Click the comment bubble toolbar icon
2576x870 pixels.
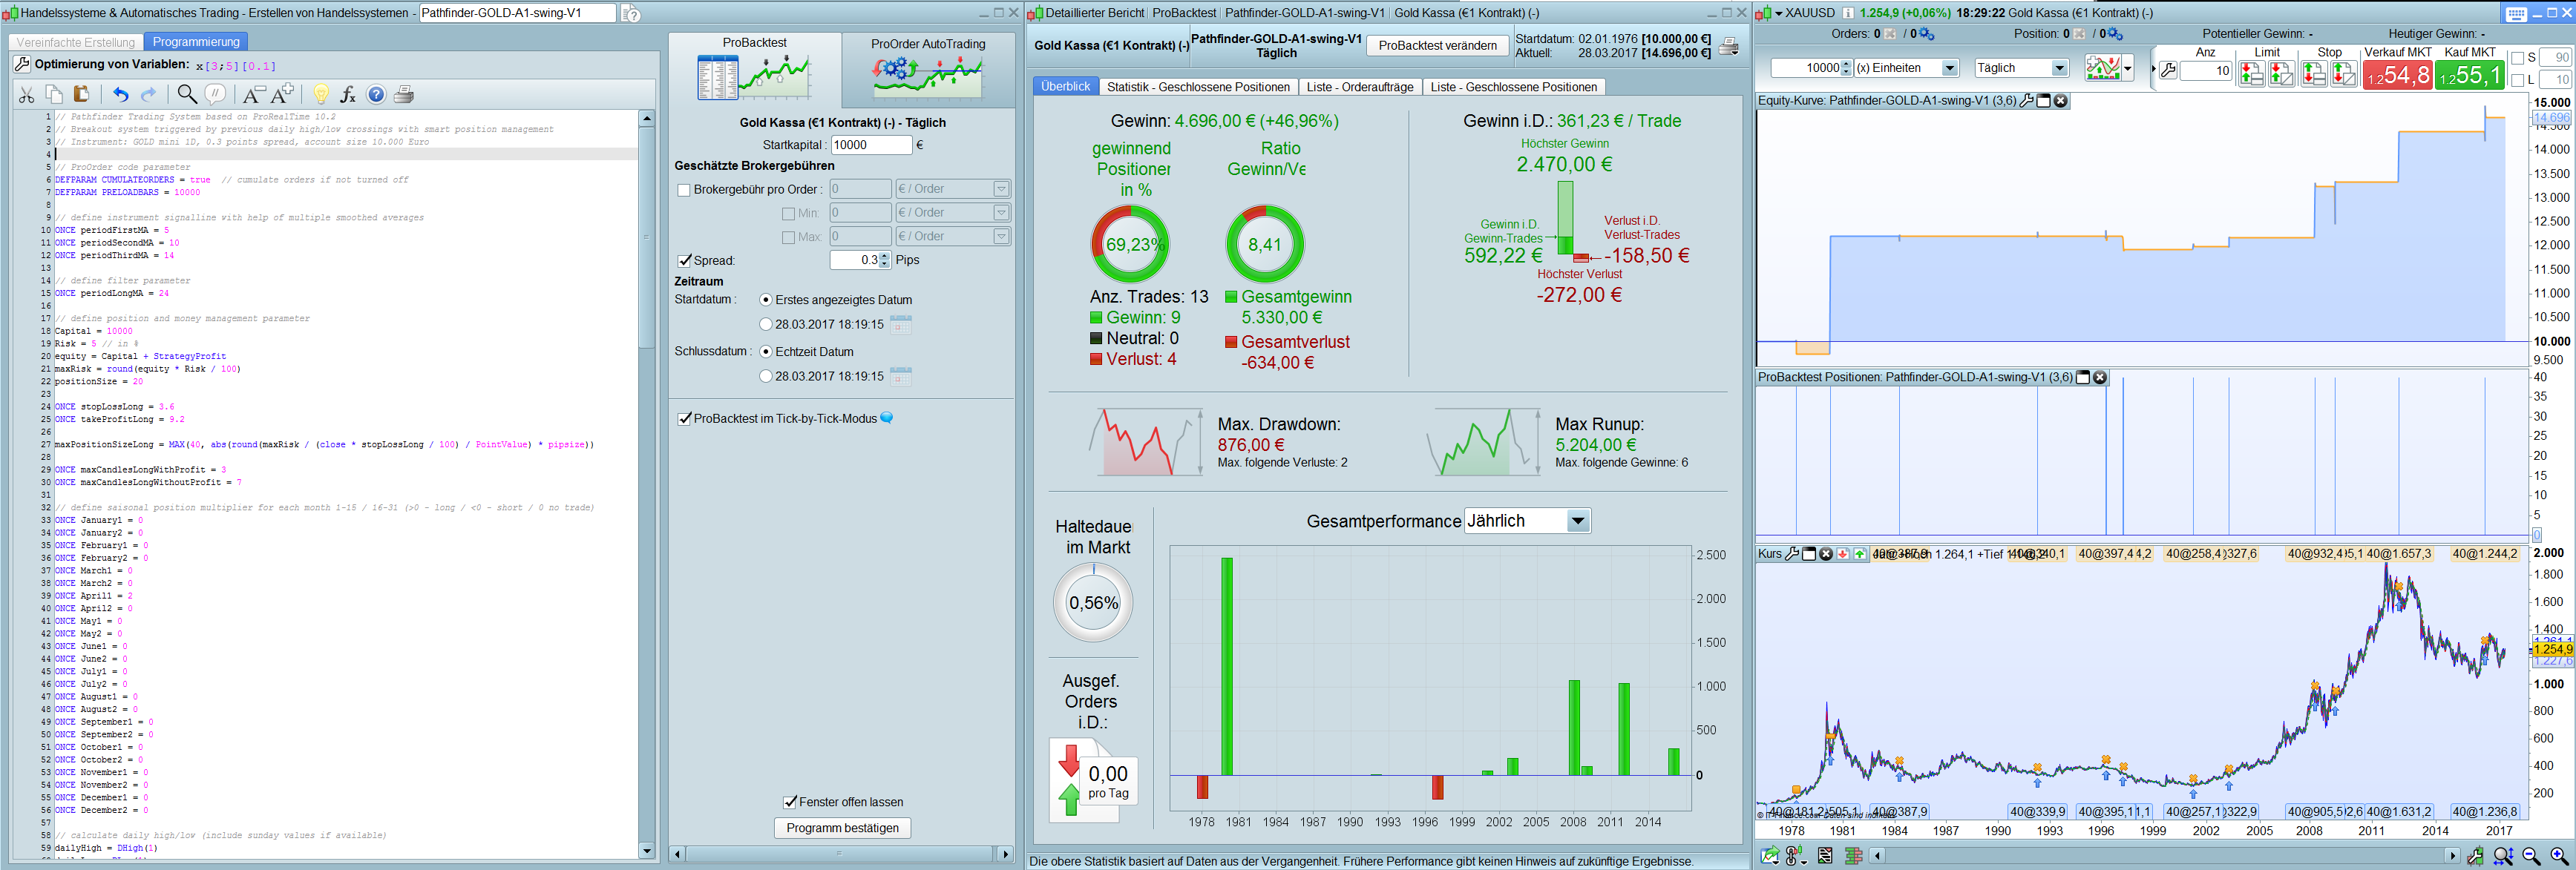[215, 94]
